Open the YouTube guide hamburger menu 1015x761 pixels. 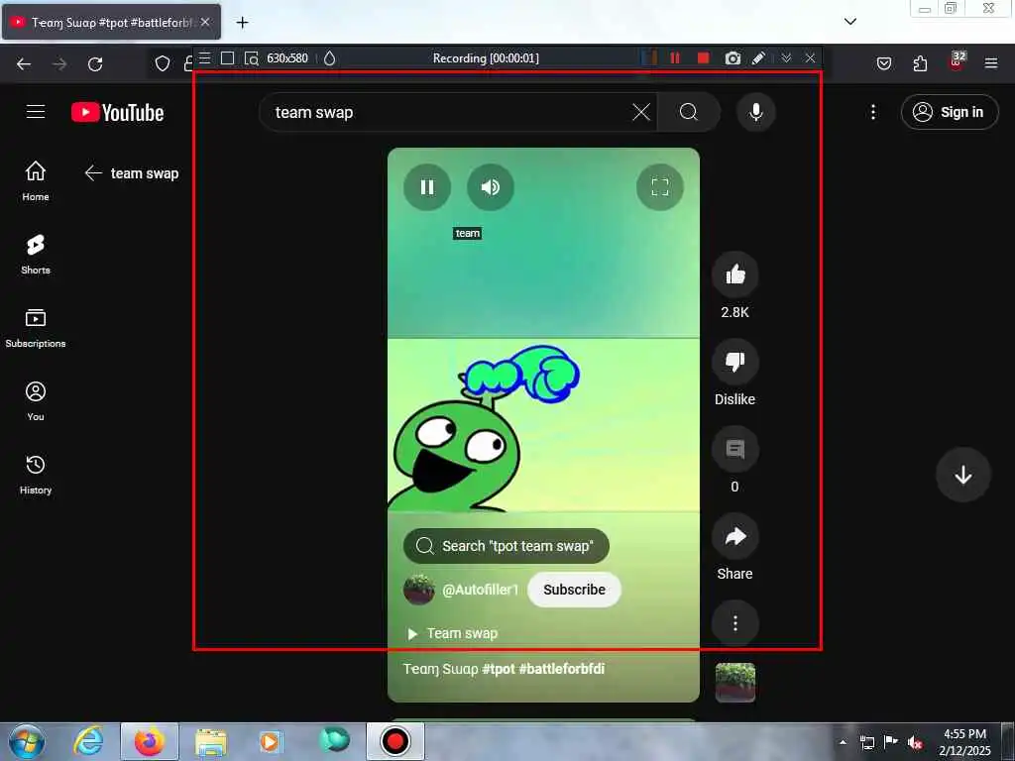click(x=36, y=112)
